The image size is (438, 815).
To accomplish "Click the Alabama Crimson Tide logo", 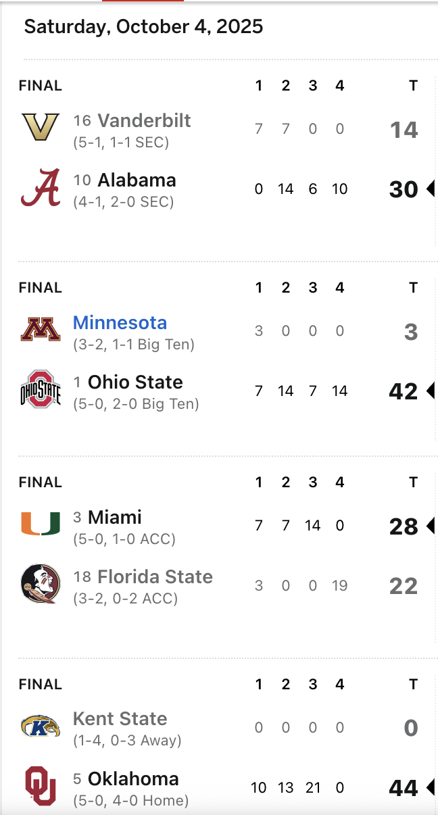I will tap(41, 187).
